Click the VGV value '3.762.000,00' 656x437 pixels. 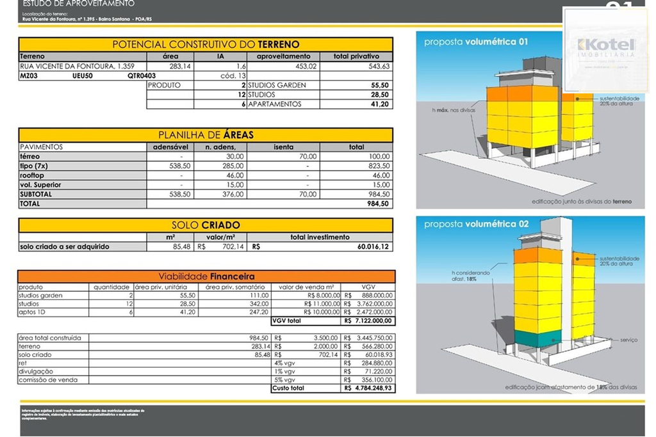pos(374,304)
